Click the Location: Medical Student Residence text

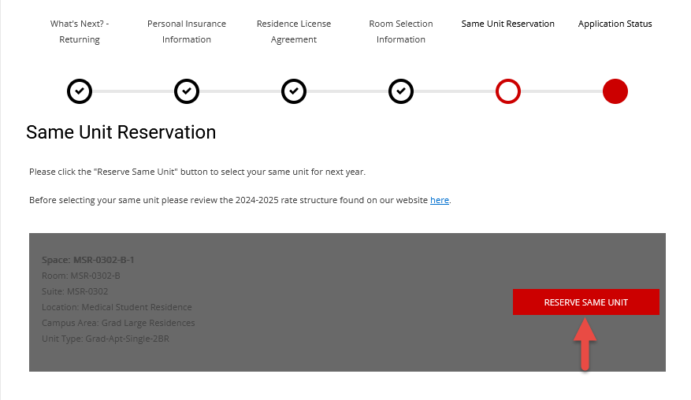click(117, 307)
